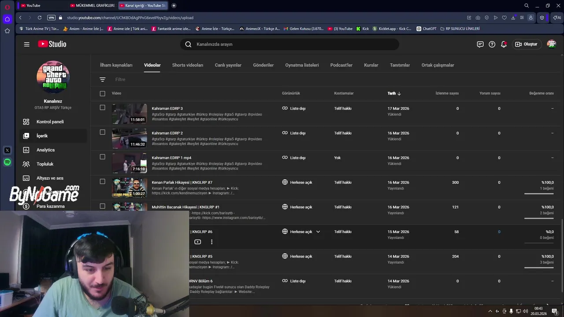Open a new tab with the plus icon
Screen dimensions: 564x317
[x=174, y=5]
